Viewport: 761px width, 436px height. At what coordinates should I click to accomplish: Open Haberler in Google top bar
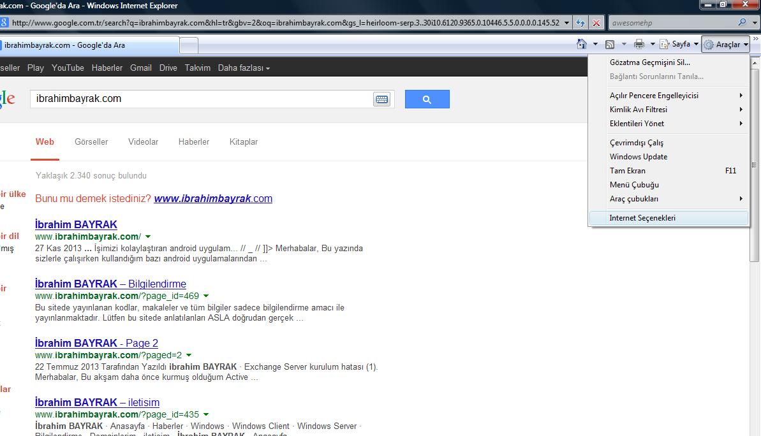coord(107,68)
